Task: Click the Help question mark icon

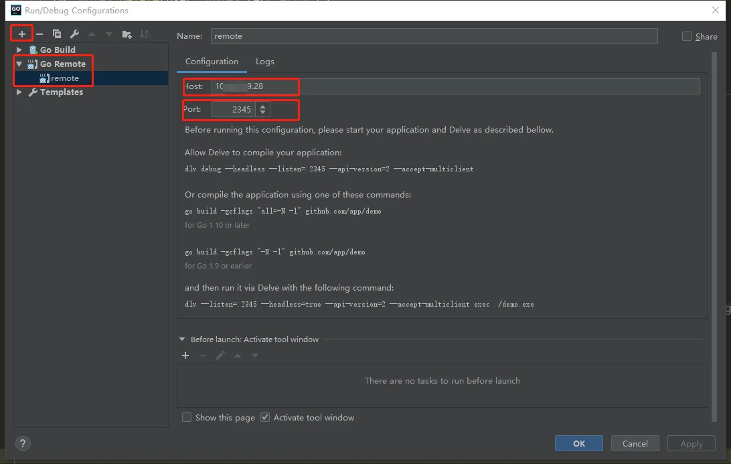Action: [23, 443]
